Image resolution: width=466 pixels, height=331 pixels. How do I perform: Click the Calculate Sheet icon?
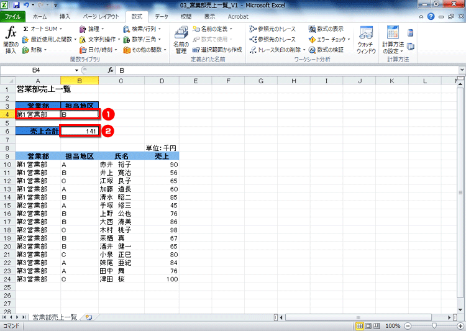click(x=411, y=47)
